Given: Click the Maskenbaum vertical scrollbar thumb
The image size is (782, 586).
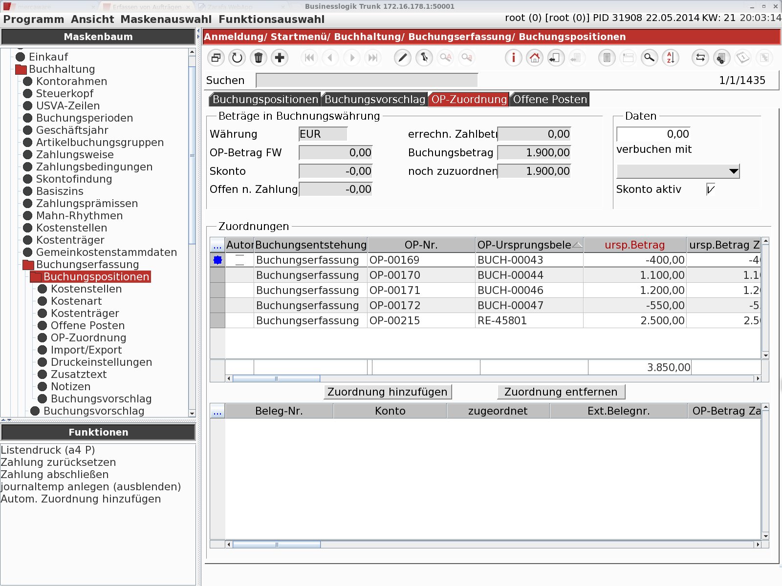Looking at the screenshot, I should [192, 155].
